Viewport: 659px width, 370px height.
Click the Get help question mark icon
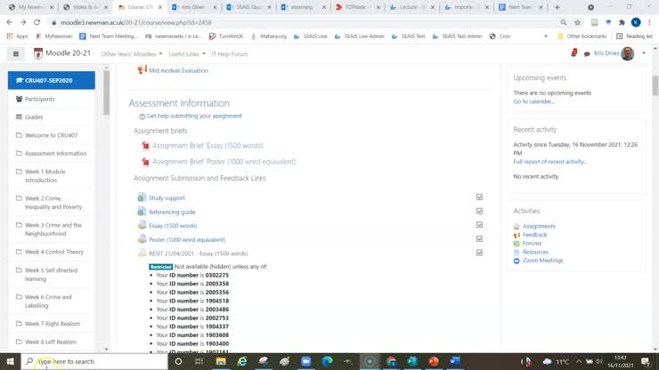click(142, 116)
